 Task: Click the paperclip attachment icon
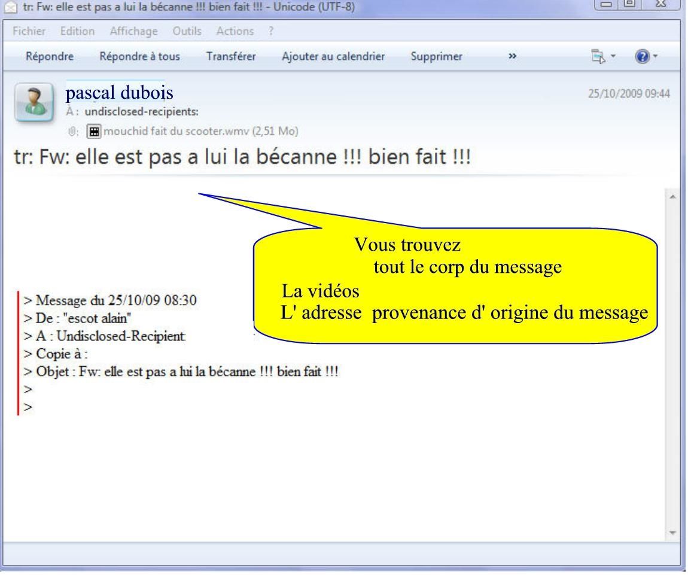tap(73, 131)
